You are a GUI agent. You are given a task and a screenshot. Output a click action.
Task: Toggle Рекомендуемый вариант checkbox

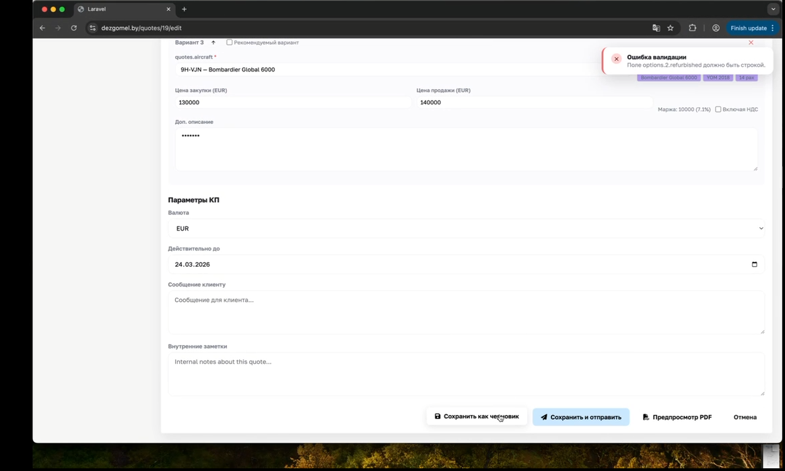tap(230, 42)
